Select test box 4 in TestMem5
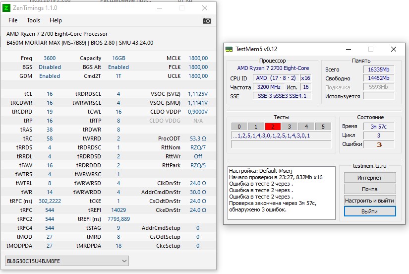This screenshot has width=409, height=274. (x=306, y=127)
